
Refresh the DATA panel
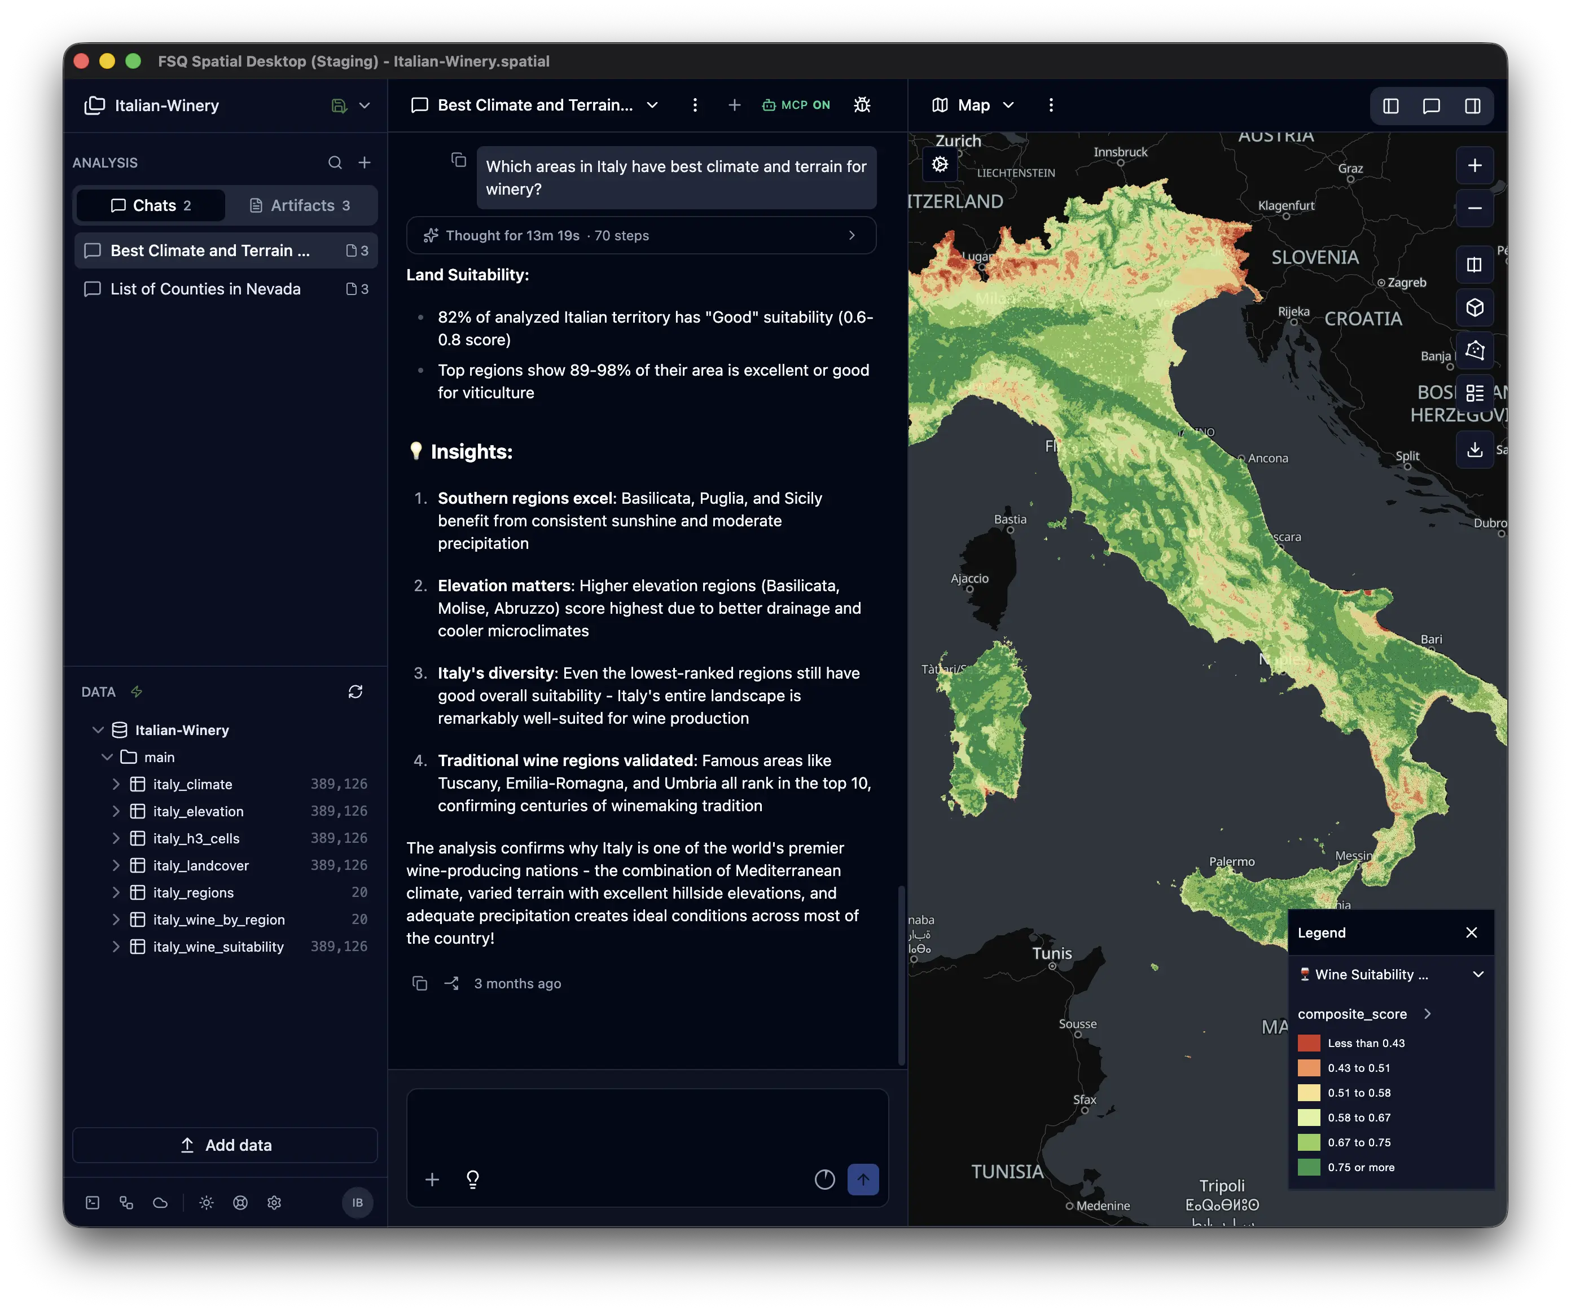tap(356, 692)
